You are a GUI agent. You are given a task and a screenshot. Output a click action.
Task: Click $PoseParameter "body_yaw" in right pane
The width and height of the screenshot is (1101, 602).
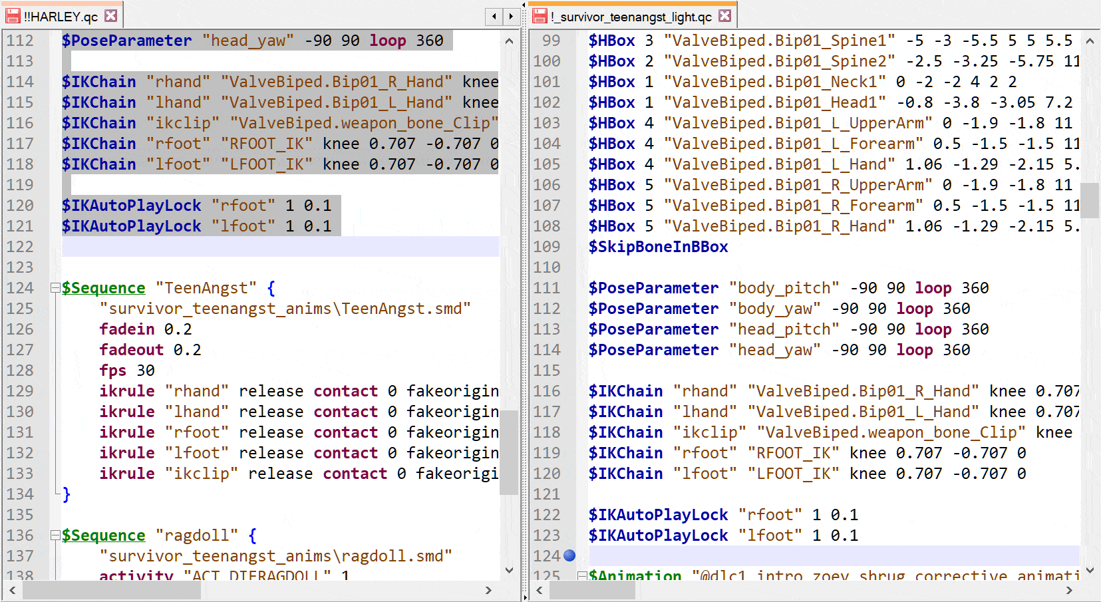(780, 309)
